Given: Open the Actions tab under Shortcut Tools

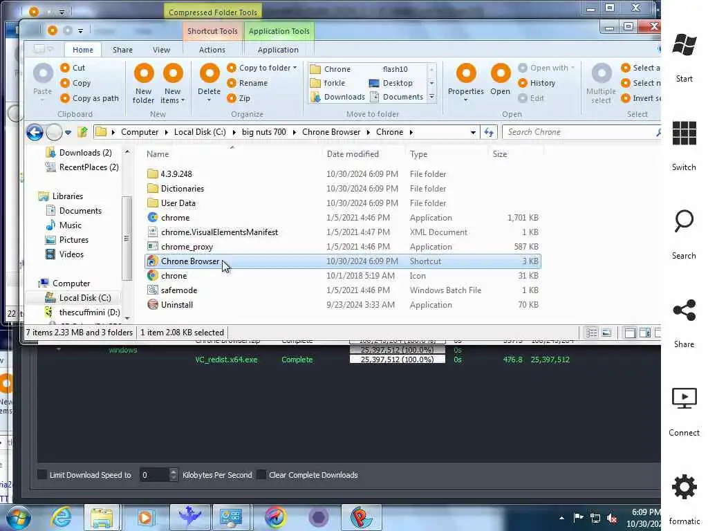Looking at the screenshot, I should tap(212, 50).
